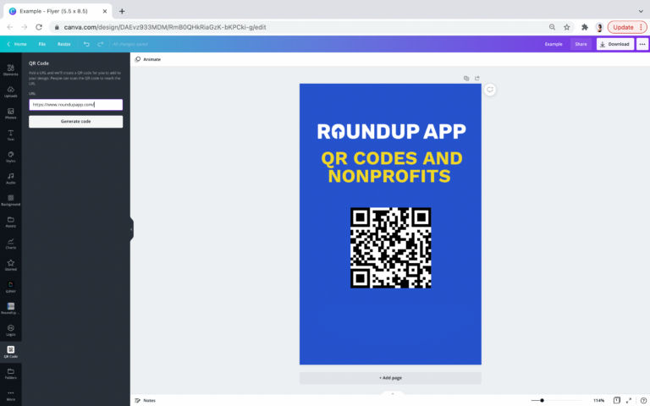Click the Example design title
Screen dimensions: 650x406
click(x=554, y=44)
